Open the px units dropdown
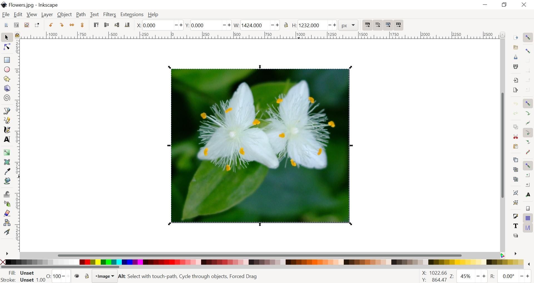The width and height of the screenshot is (534, 283). pos(348,25)
